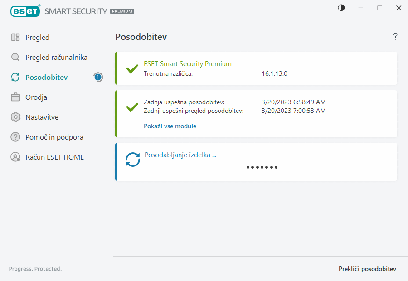Go to the Orodja section

36,97
